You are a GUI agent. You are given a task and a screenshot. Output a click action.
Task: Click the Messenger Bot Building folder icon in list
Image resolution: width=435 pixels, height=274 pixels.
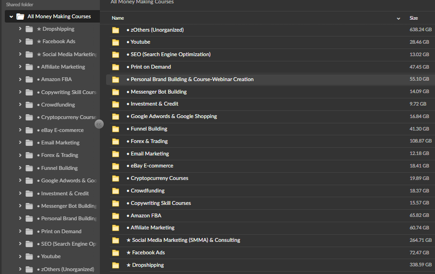coord(116,92)
